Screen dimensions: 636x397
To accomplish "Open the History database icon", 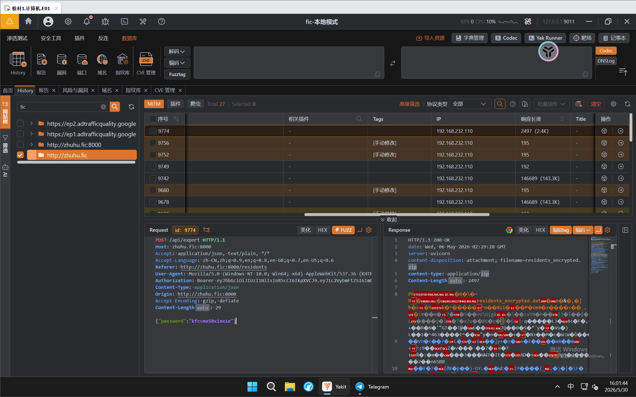I will tap(18, 63).
